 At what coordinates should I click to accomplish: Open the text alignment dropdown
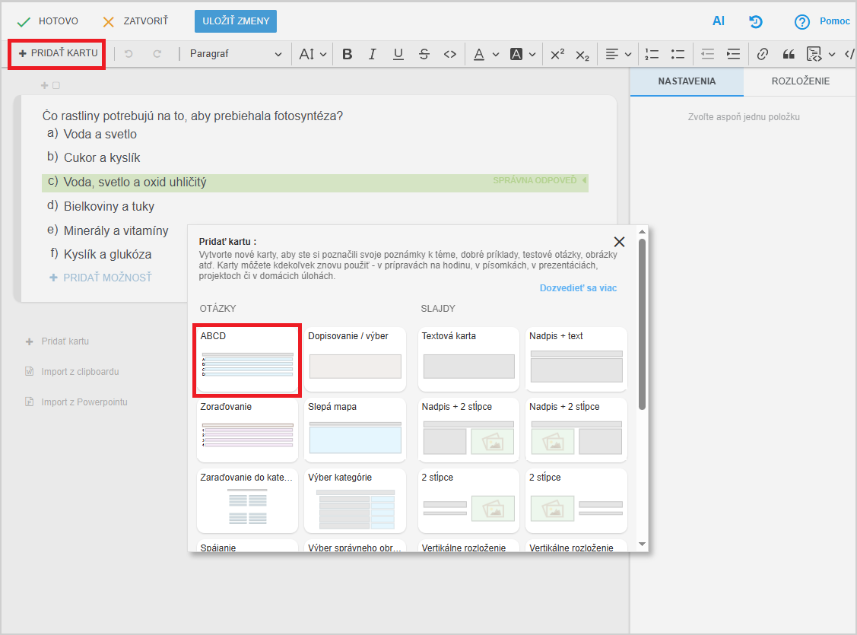point(618,54)
